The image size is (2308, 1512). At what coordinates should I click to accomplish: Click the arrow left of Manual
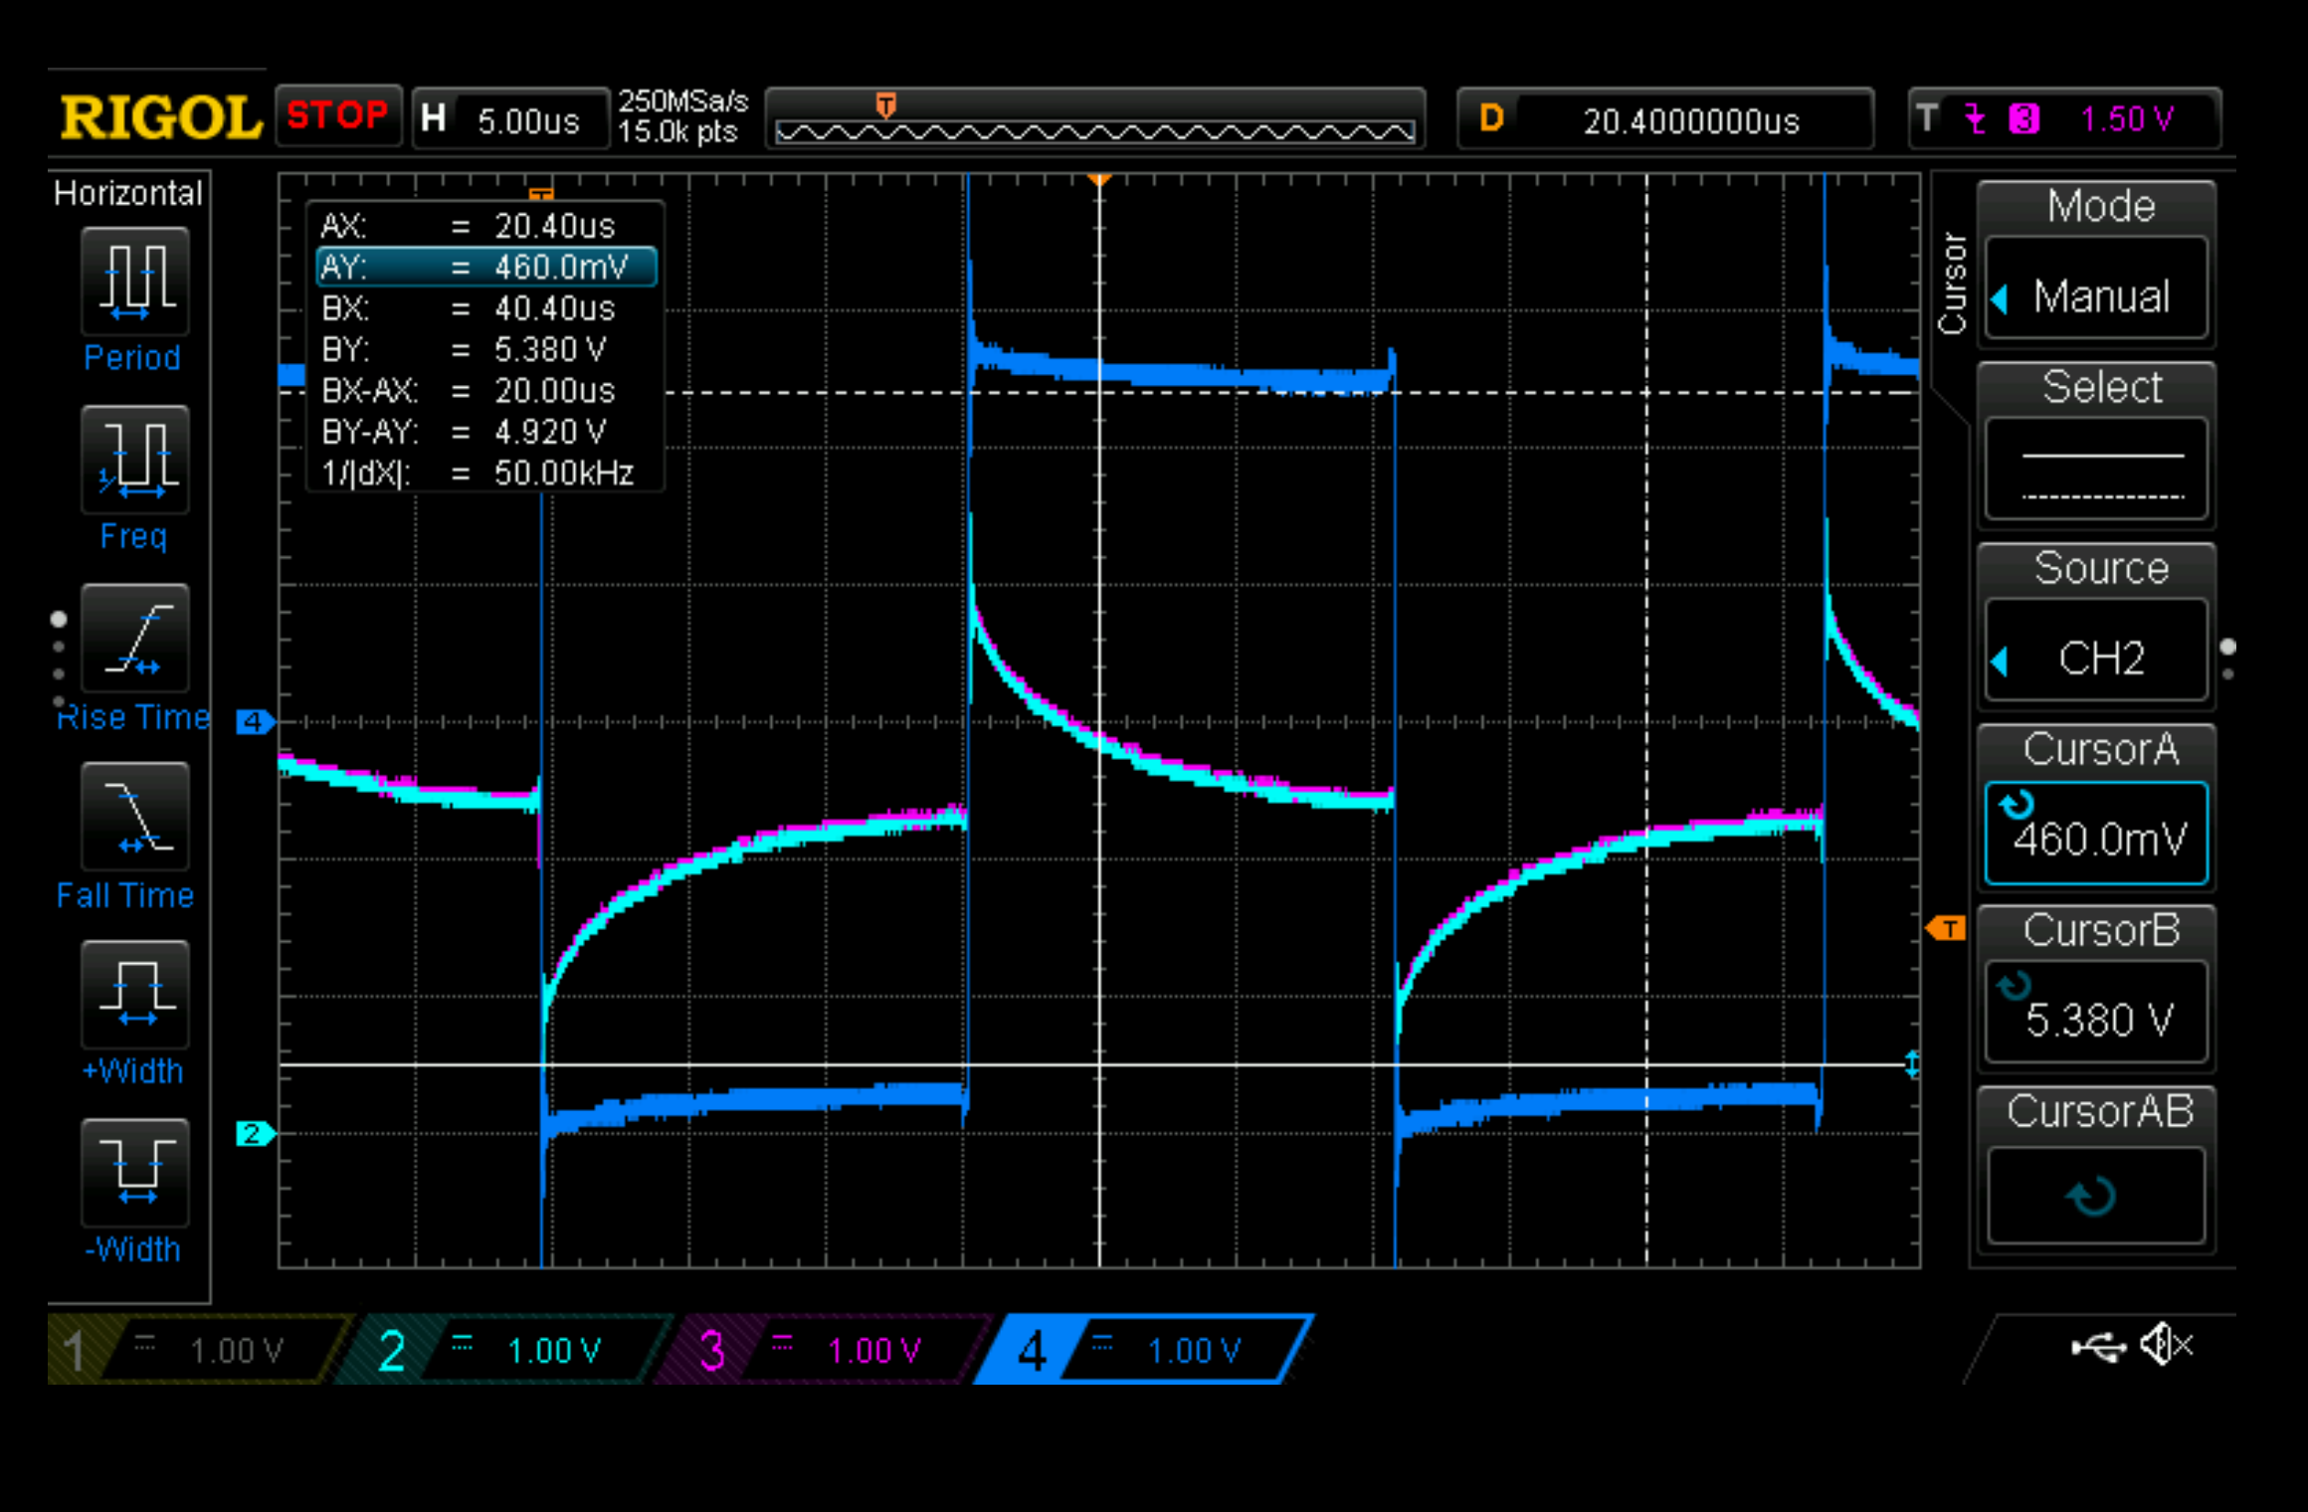(x=2001, y=298)
